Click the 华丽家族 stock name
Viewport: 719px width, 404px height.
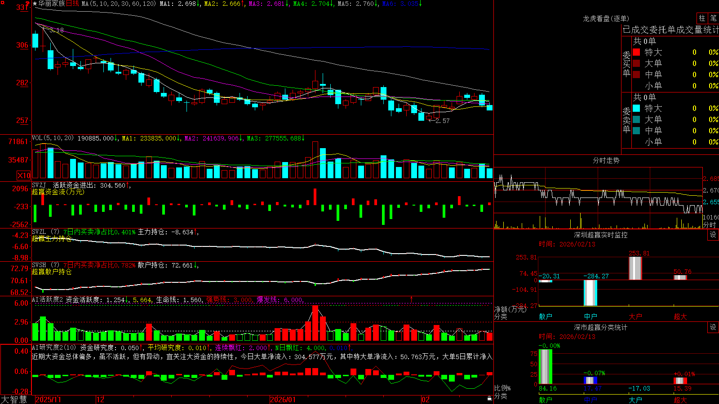(52, 4)
